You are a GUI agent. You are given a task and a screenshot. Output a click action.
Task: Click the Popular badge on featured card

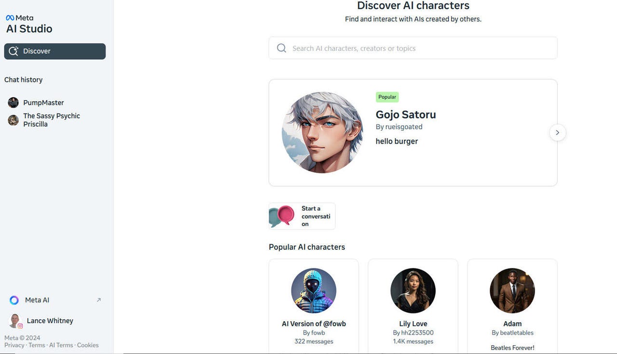387,97
